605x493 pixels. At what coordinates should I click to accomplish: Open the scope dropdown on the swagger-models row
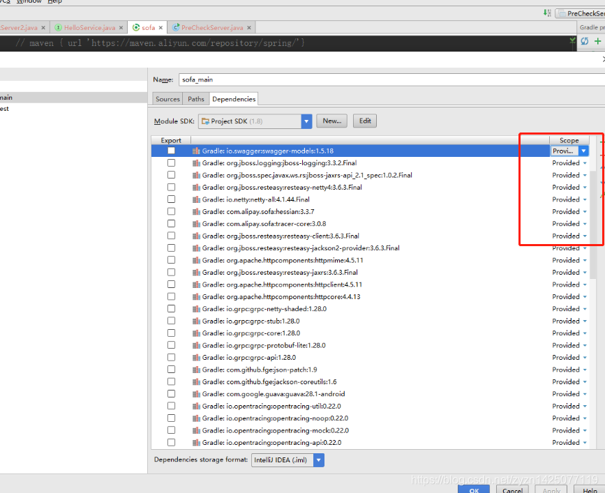pyautogui.click(x=583, y=151)
